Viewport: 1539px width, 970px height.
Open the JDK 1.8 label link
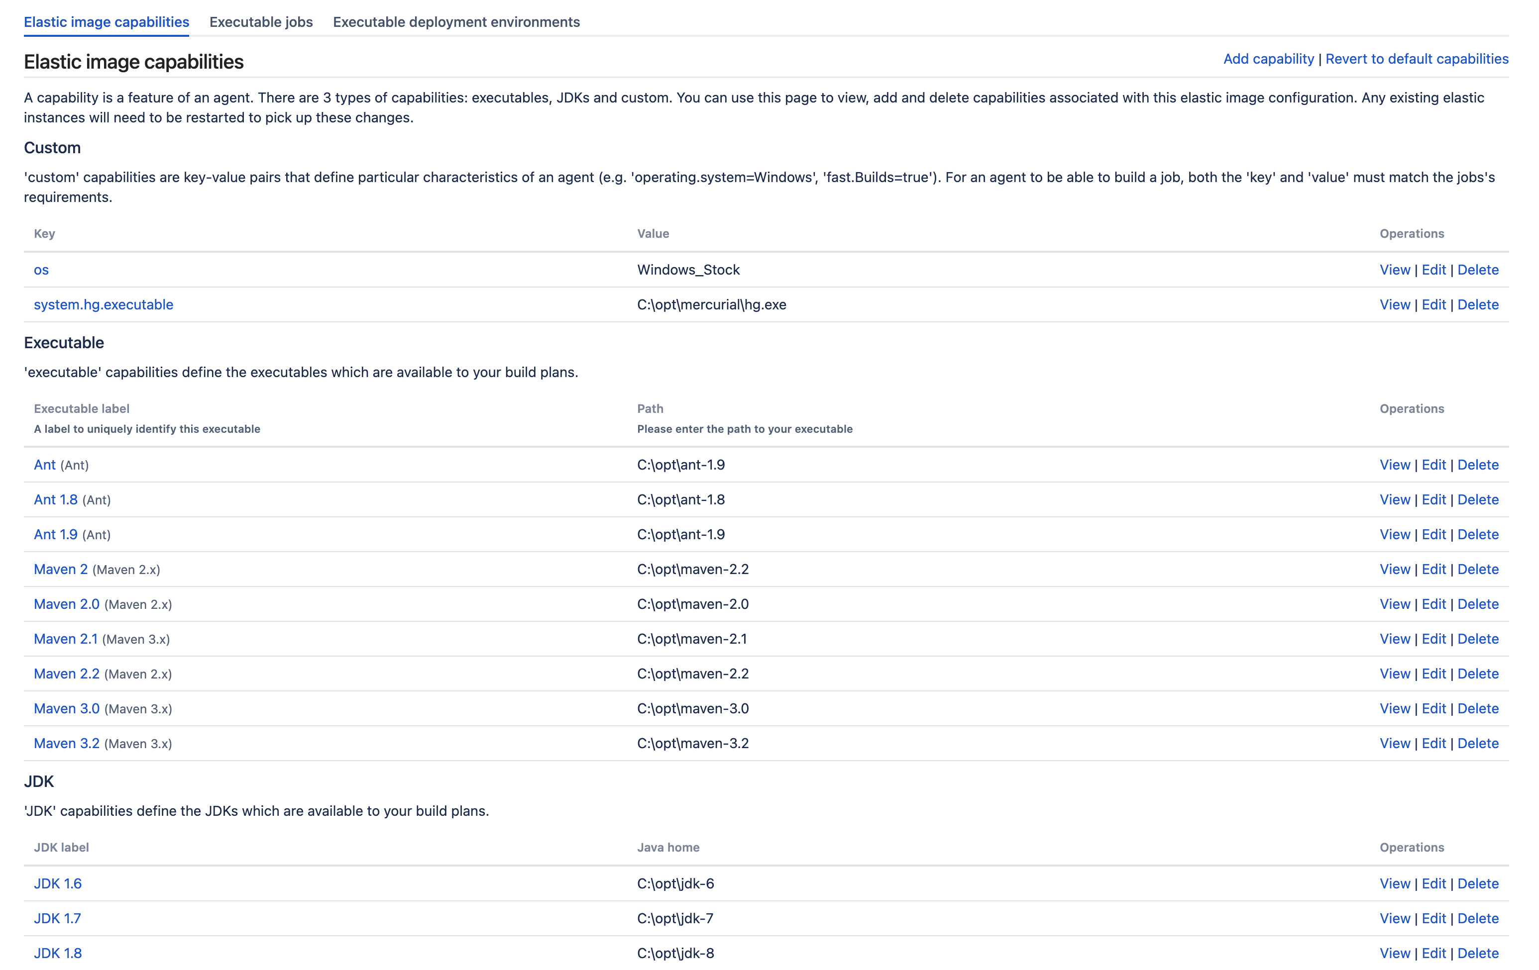pos(58,953)
